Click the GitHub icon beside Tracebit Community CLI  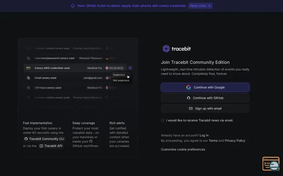click(26, 139)
